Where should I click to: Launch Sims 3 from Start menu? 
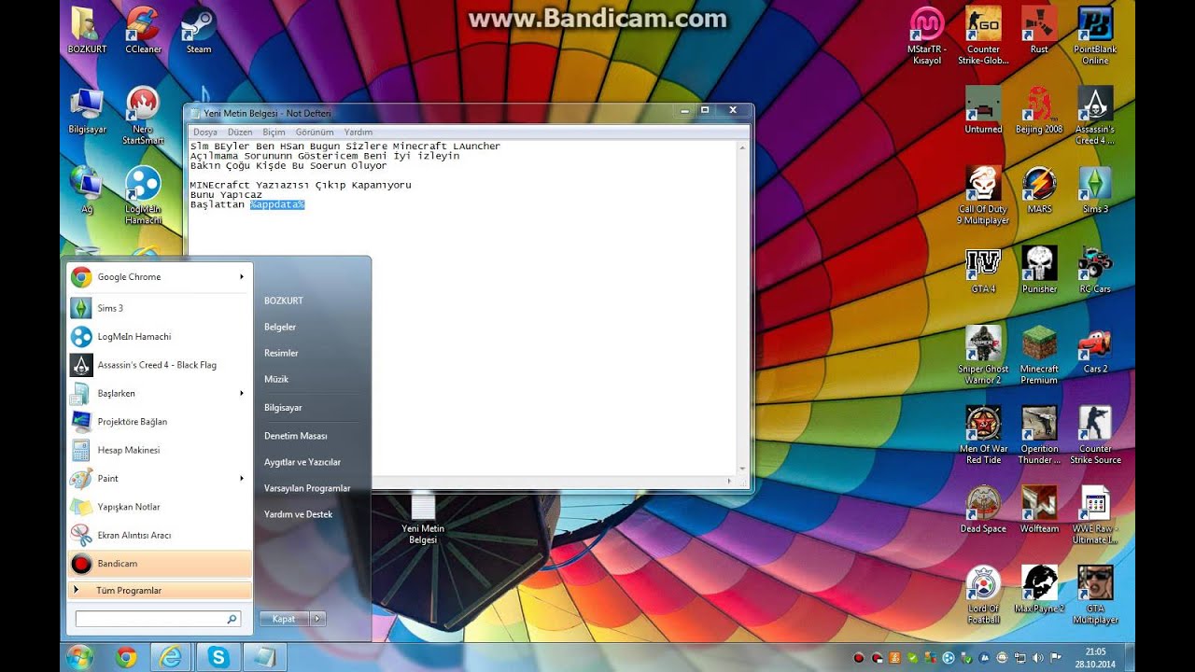[161, 308]
